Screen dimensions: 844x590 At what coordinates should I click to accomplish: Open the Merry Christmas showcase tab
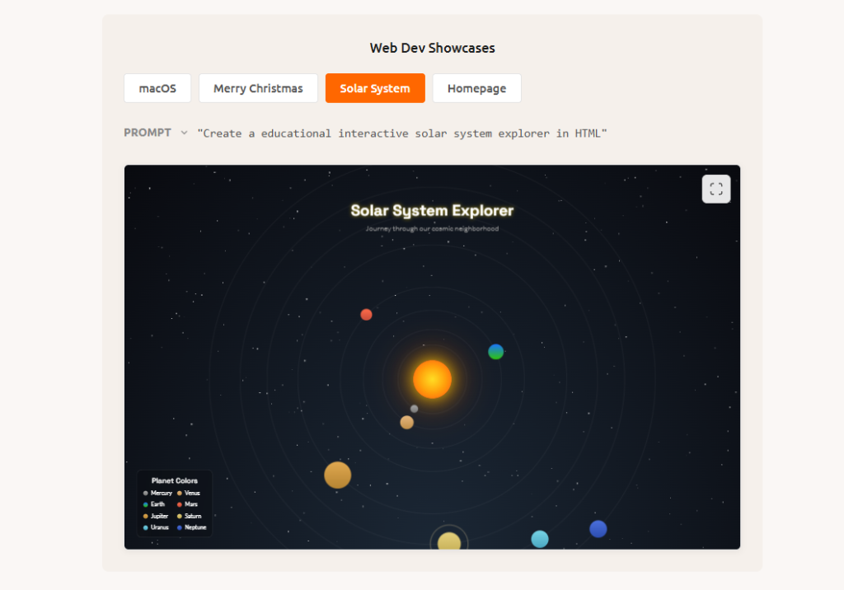click(258, 88)
